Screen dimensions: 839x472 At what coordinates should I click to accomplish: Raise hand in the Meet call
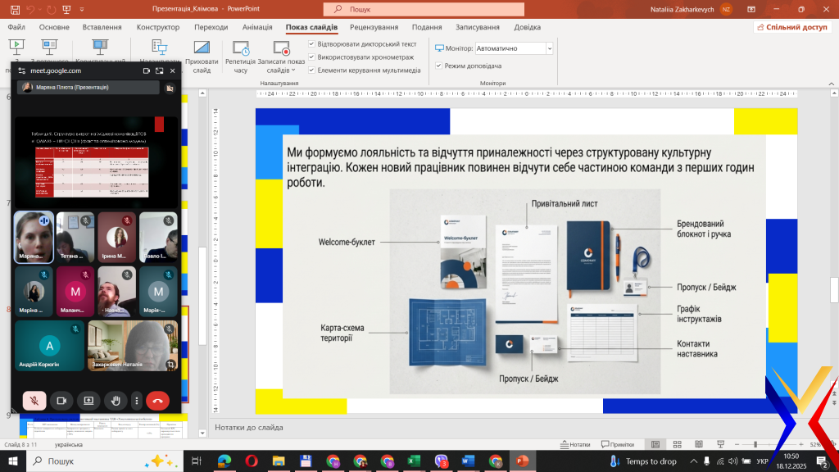116,401
